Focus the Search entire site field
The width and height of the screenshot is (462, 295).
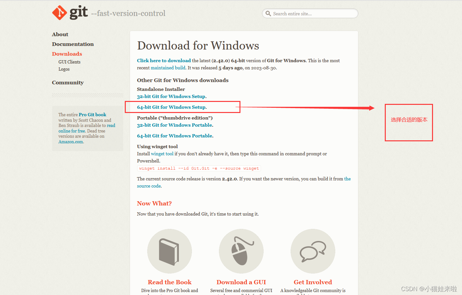pos(310,14)
